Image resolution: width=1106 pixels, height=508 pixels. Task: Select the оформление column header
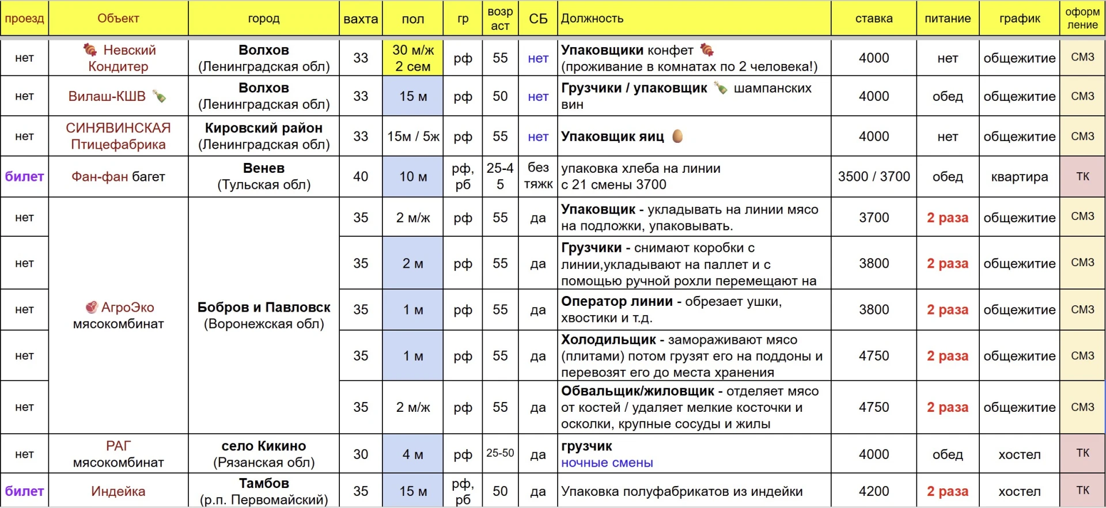click(1083, 18)
